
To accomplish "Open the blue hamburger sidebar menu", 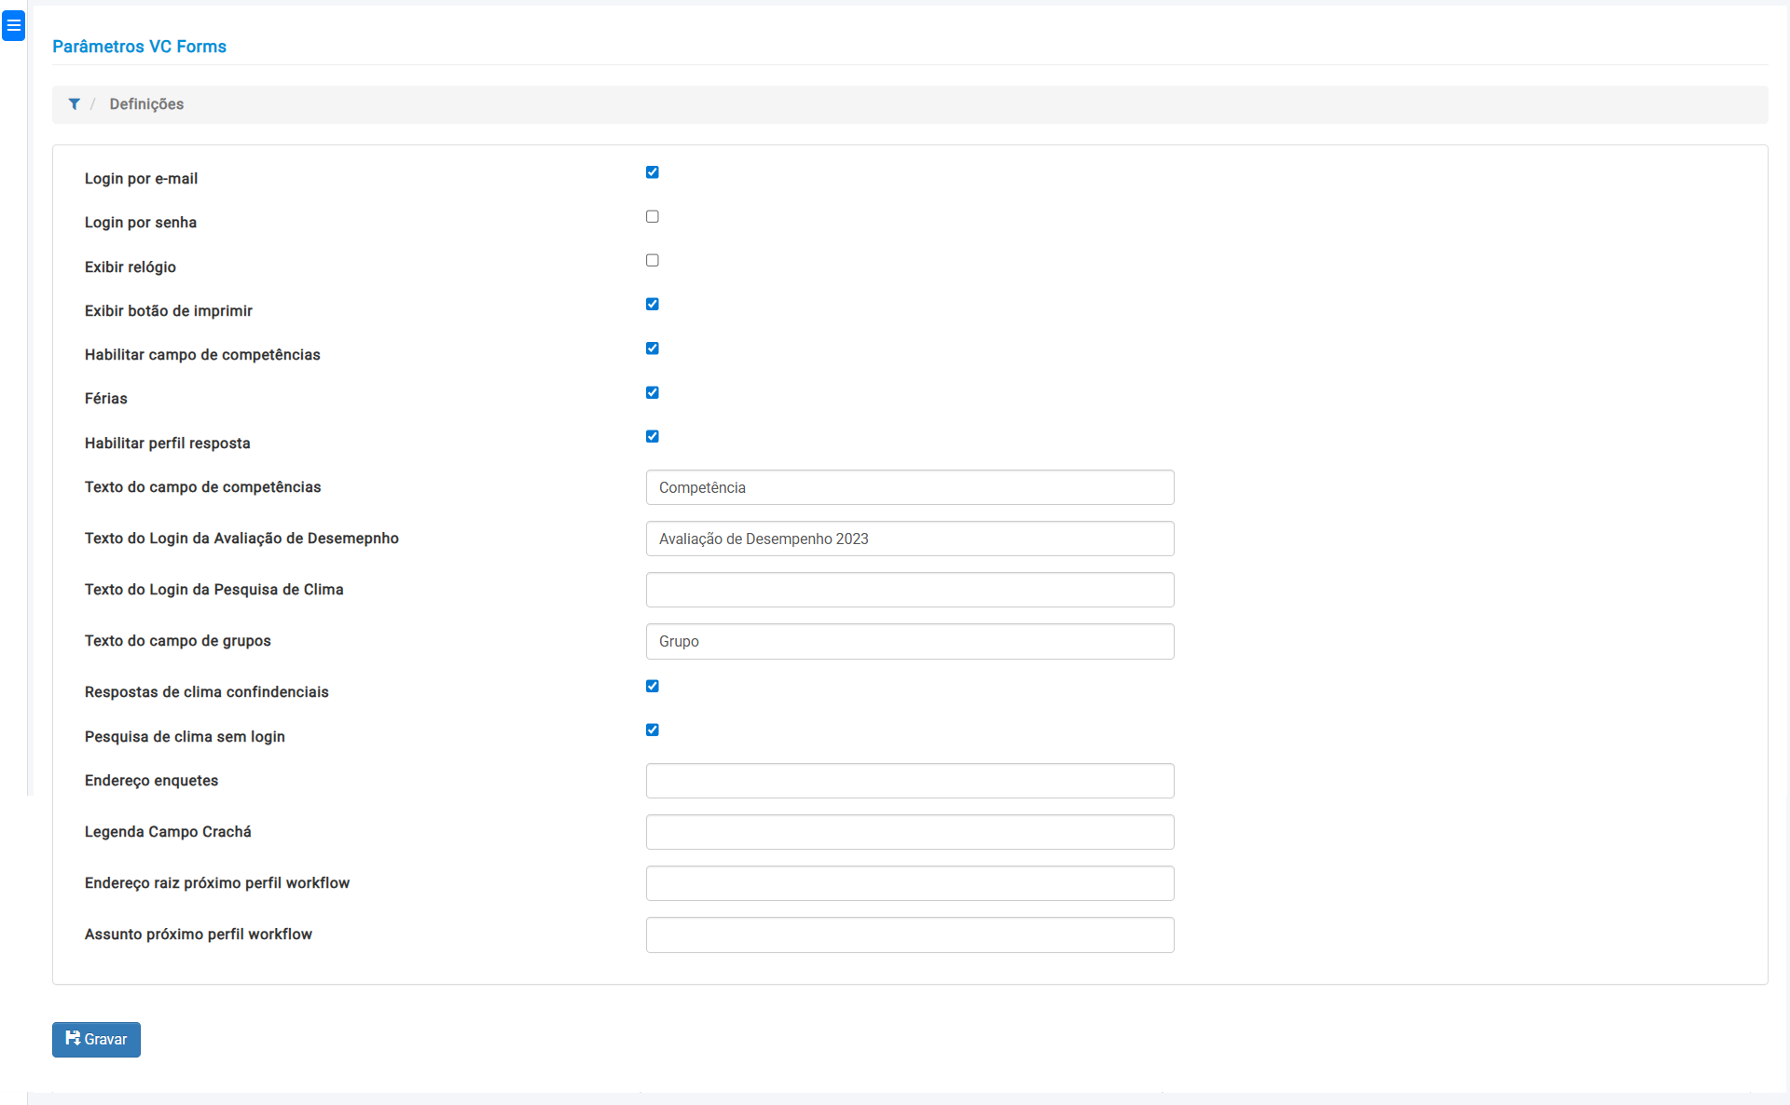I will tap(13, 25).
